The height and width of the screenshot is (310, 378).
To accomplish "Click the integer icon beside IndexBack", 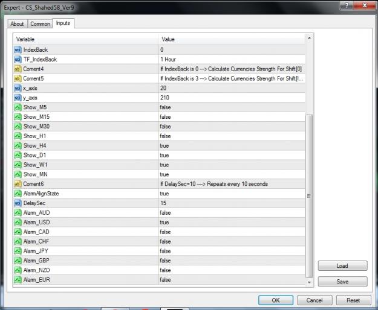I will pyautogui.click(x=18, y=49).
